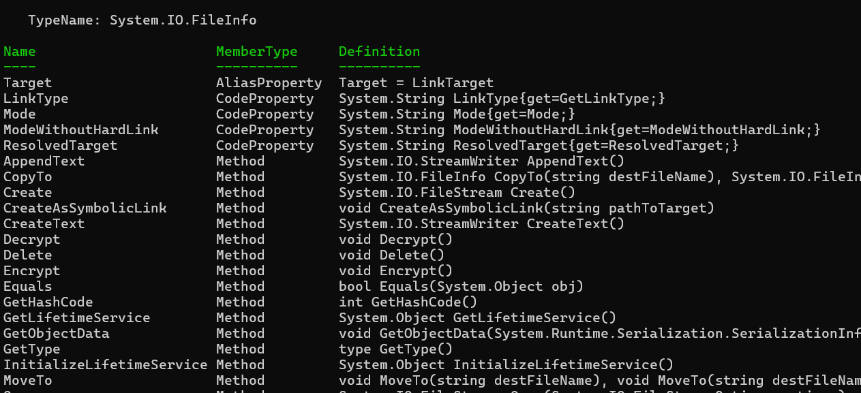This screenshot has height=393, width=861.
Task: Click the GetHashCode method name
Action: coord(48,302)
